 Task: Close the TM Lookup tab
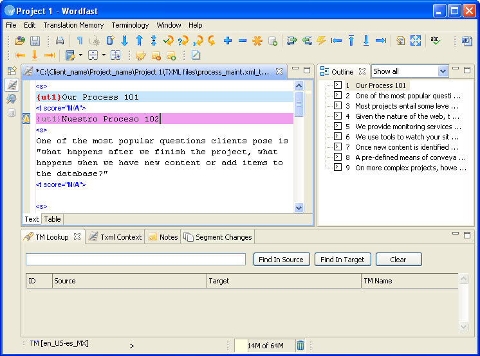(x=77, y=236)
